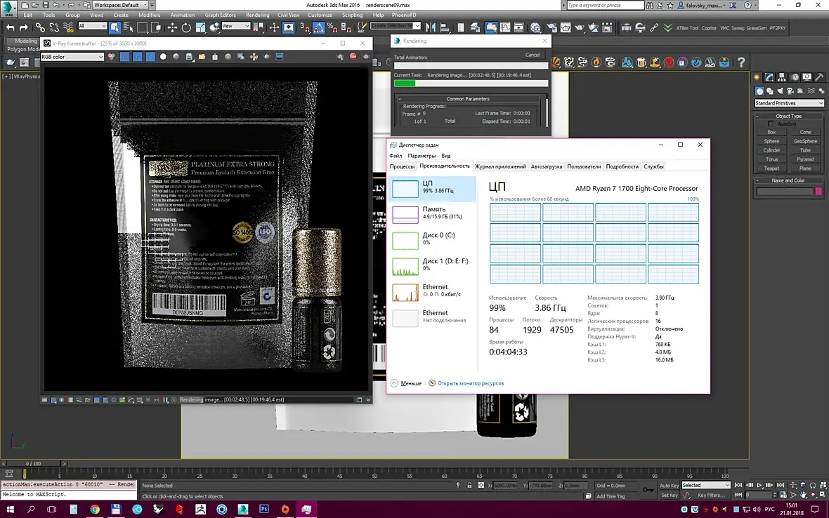The image size is (829, 518).
Task: Open the Rendering menu
Action: pyautogui.click(x=257, y=15)
